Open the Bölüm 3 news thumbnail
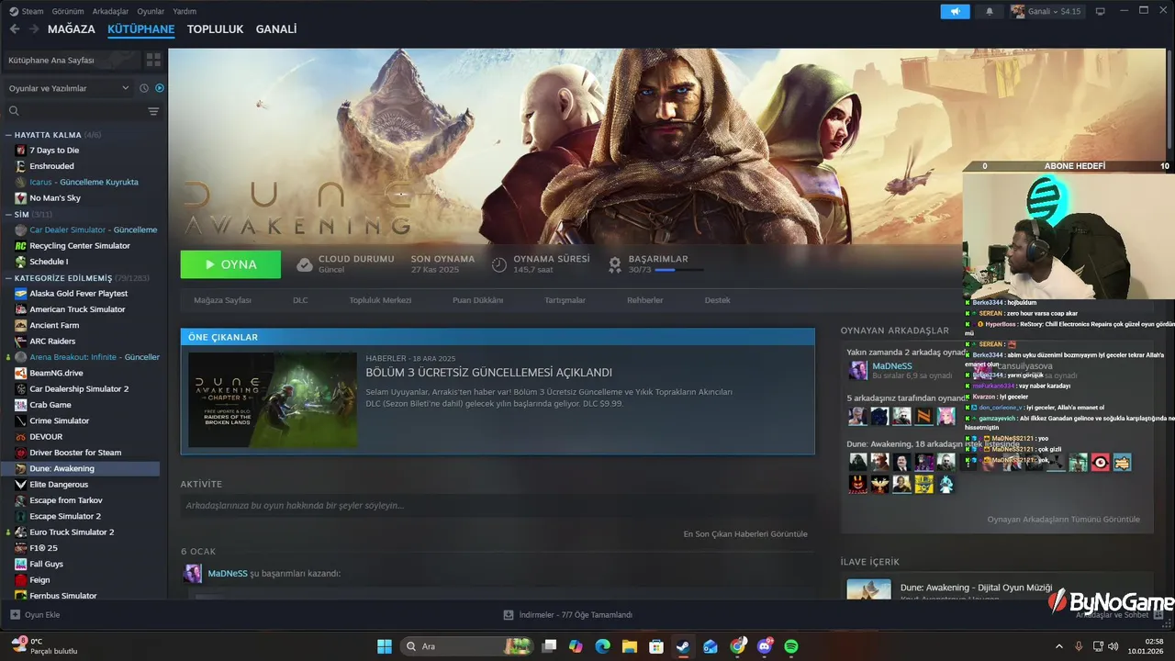 (273, 400)
